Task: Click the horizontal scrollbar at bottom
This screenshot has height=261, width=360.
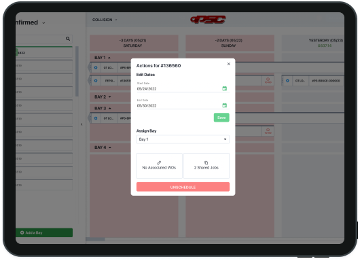Action: pyautogui.click(x=95, y=239)
